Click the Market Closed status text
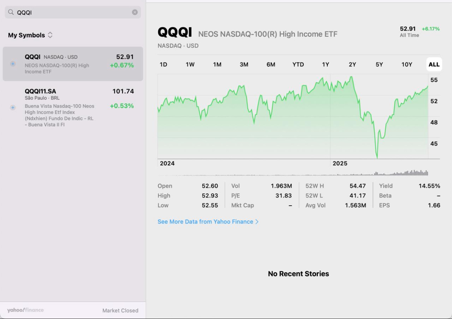The image size is (452, 319). 120,310
